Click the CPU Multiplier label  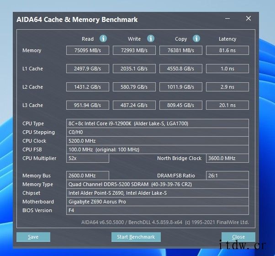point(39,159)
